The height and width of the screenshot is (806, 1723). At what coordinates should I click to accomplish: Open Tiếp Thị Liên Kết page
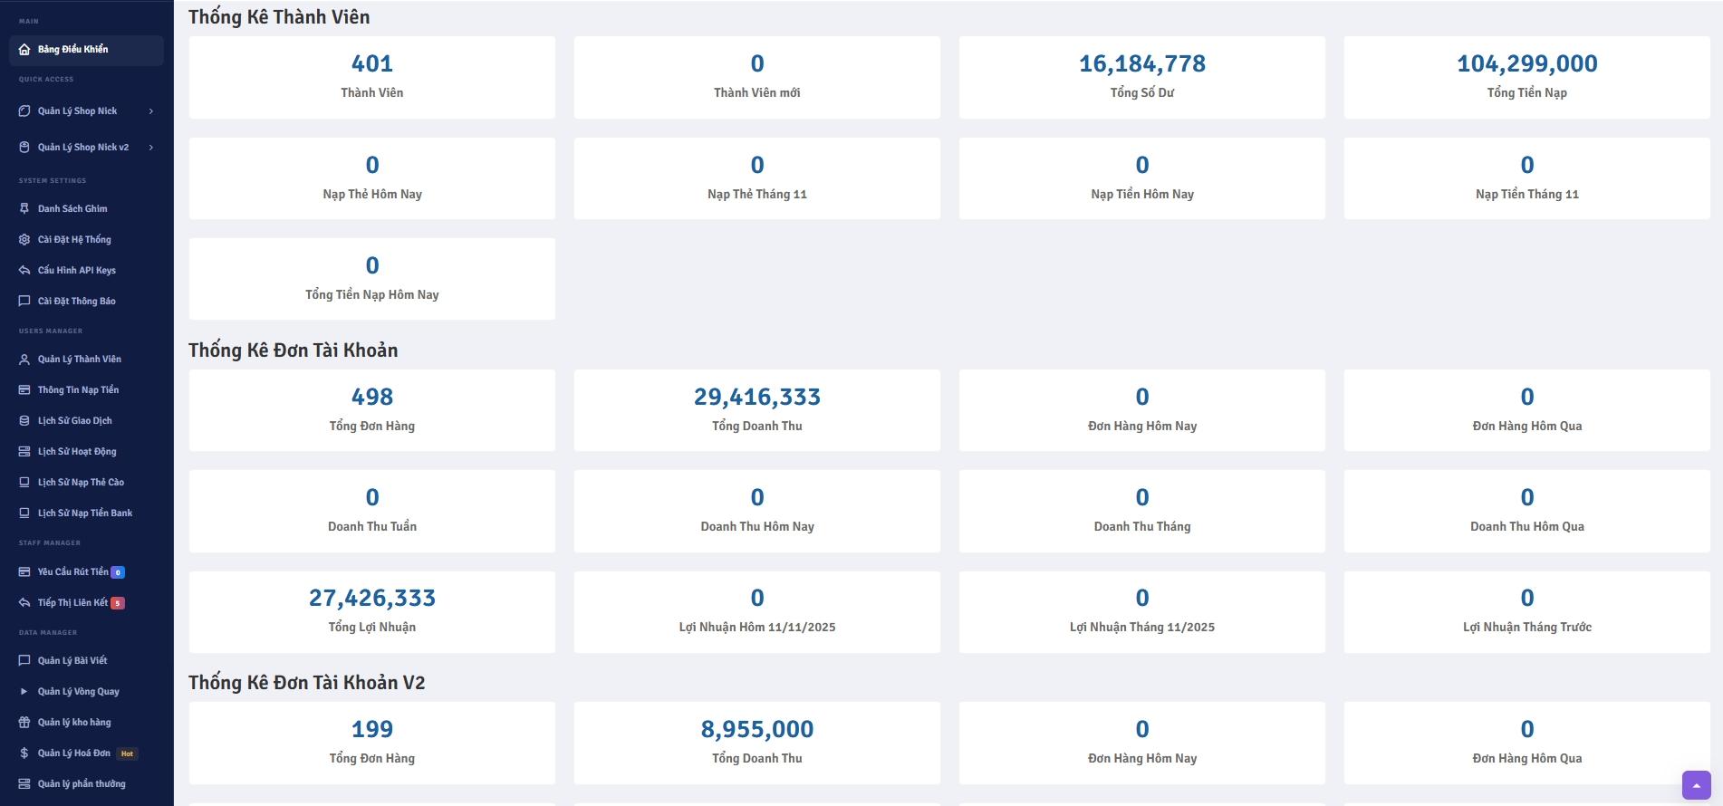tap(72, 603)
